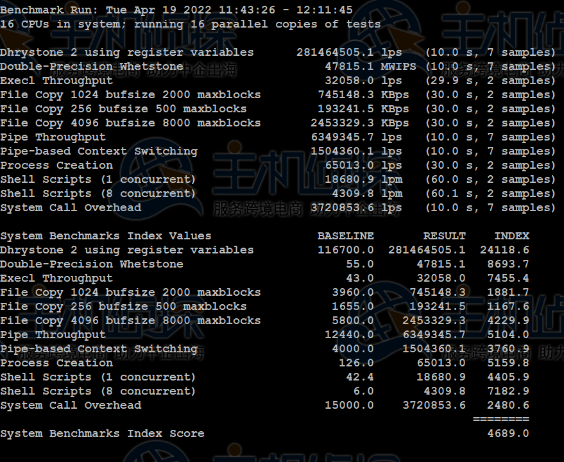564x462 pixels.
Task: Click the System Benchmarks Index Score label
Action: [102, 434]
